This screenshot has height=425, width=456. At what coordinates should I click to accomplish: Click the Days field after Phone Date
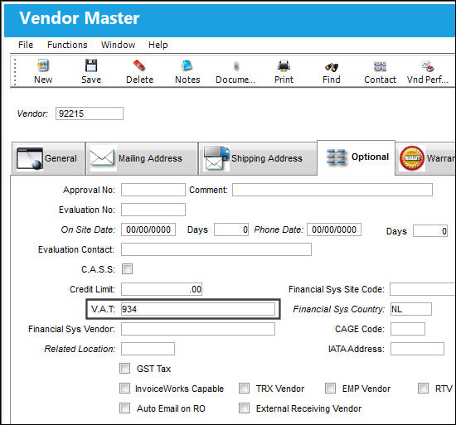coord(430,231)
